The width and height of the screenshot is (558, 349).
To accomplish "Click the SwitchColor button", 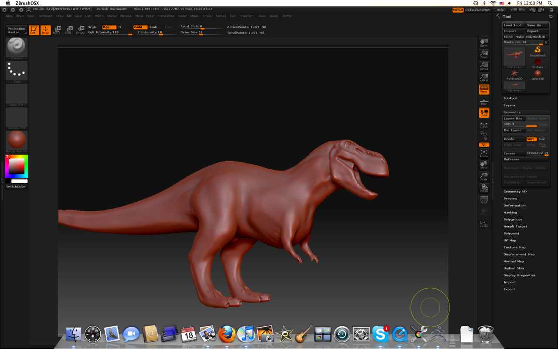I will coord(16,186).
